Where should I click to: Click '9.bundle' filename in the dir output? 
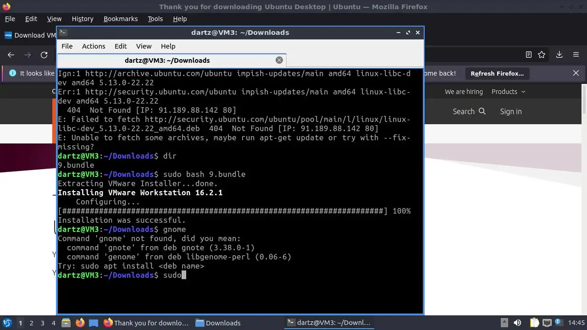pos(76,165)
